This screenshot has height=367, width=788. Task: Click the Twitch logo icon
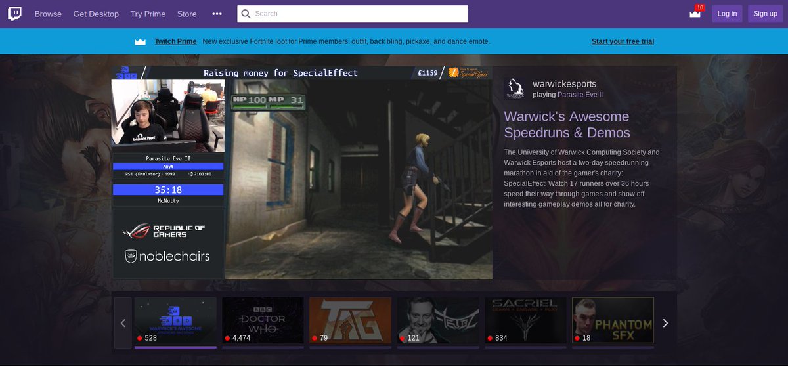(x=15, y=14)
